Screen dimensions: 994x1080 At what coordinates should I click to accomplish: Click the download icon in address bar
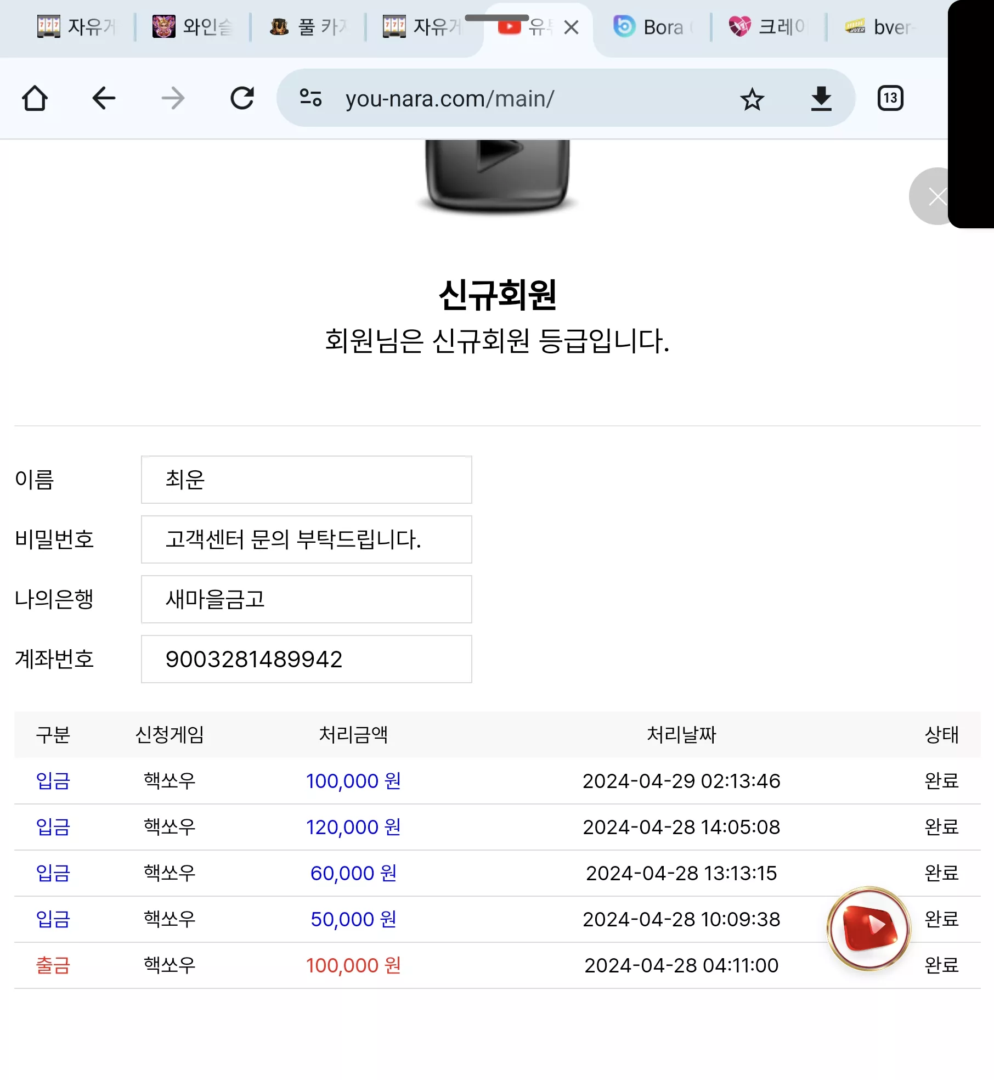coord(821,99)
